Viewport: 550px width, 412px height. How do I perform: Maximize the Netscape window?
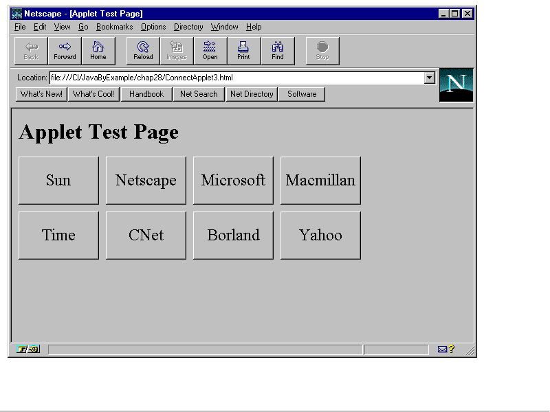click(454, 14)
